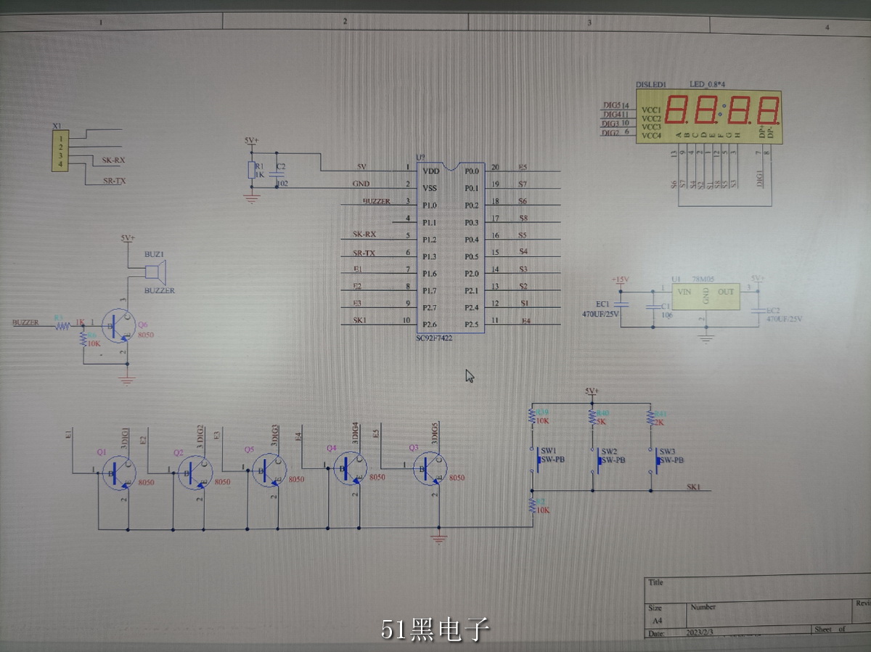This screenshot has width=871, height=652.
Task: Click column 2 header of sheet border
Action: point(345,22)
